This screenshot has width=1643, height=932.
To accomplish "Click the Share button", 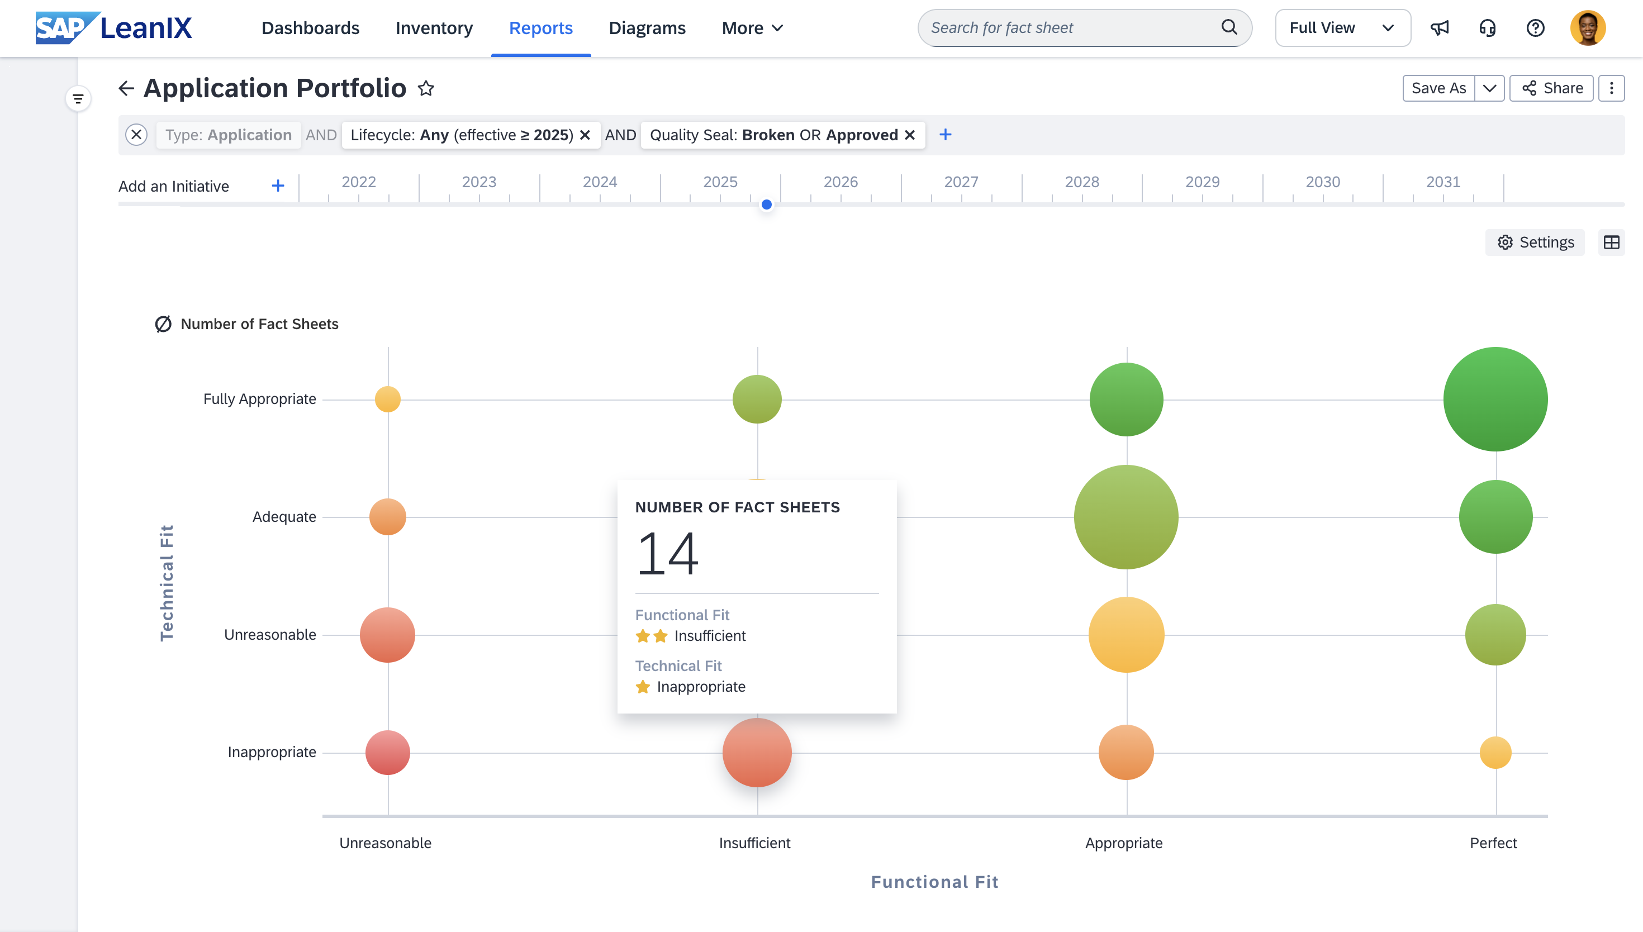I will pos(1551,88).
